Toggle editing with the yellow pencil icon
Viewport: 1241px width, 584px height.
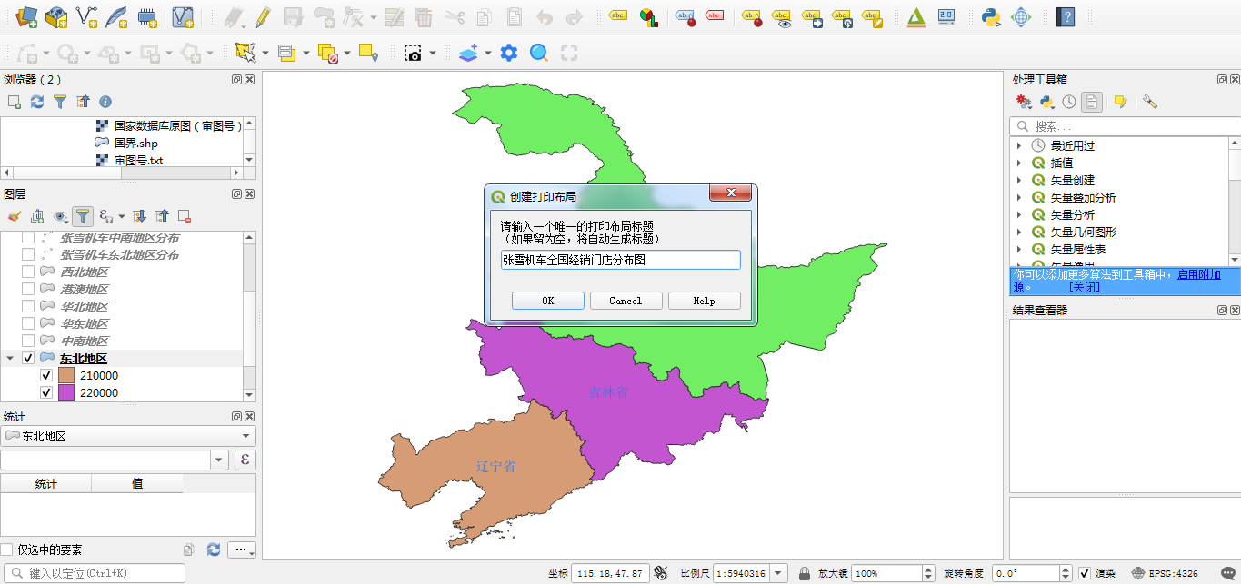(263, 16)
